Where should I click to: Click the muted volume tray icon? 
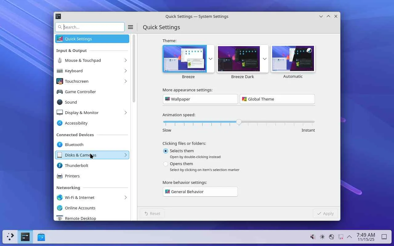point(313,237)
